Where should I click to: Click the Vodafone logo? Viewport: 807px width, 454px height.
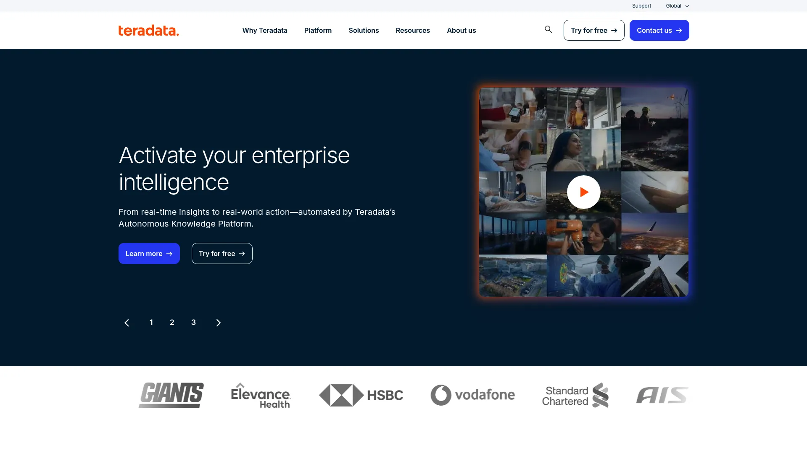[472, 395]
